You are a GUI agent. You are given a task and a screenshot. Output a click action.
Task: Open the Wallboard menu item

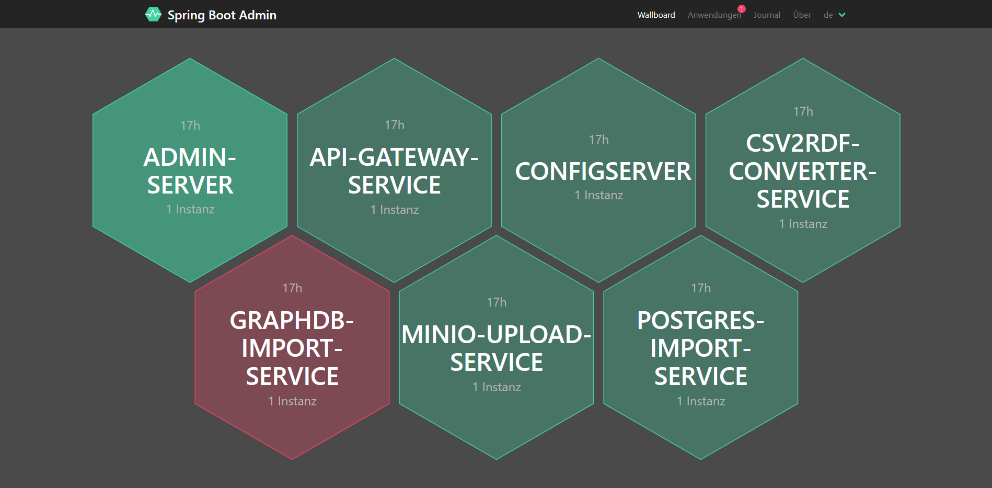click(656, 15)
